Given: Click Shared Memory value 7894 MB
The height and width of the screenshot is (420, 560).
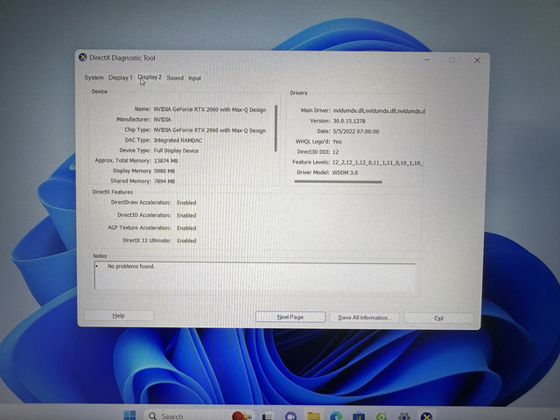Looking at the screenshot, I should pos(164,181).
